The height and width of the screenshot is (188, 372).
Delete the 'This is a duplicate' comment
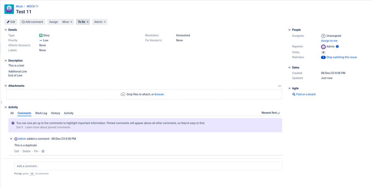(26, 151)
